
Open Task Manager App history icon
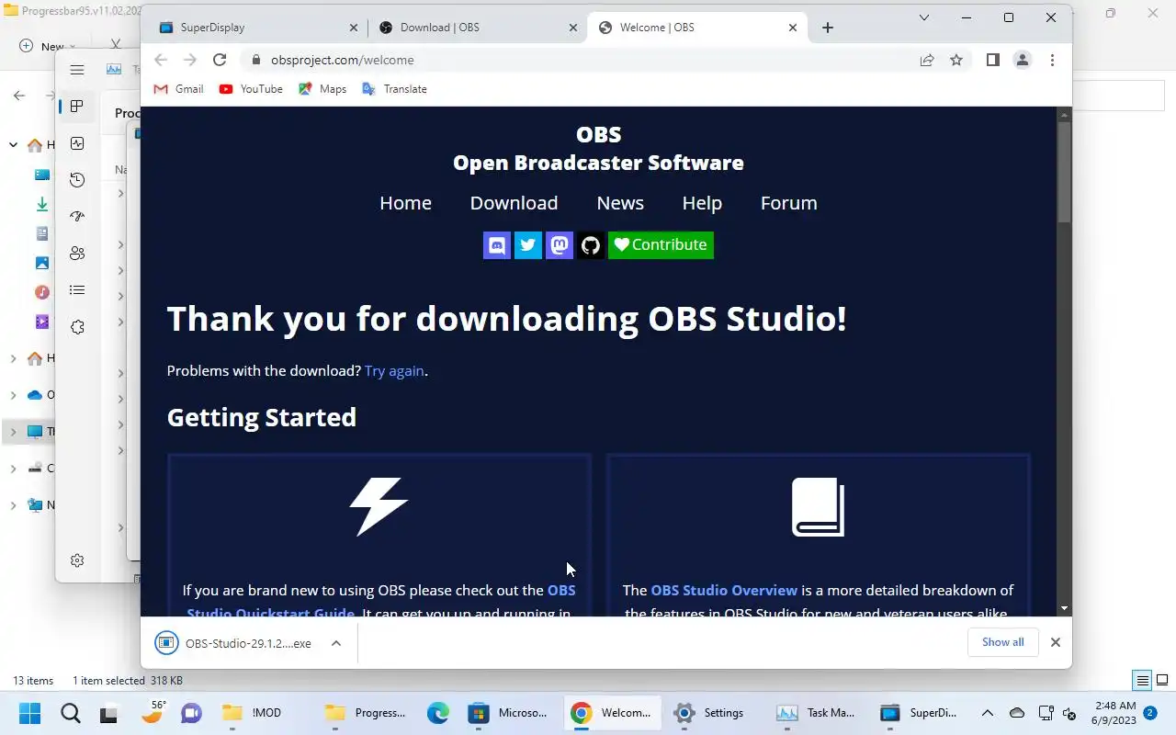(77, 180)
